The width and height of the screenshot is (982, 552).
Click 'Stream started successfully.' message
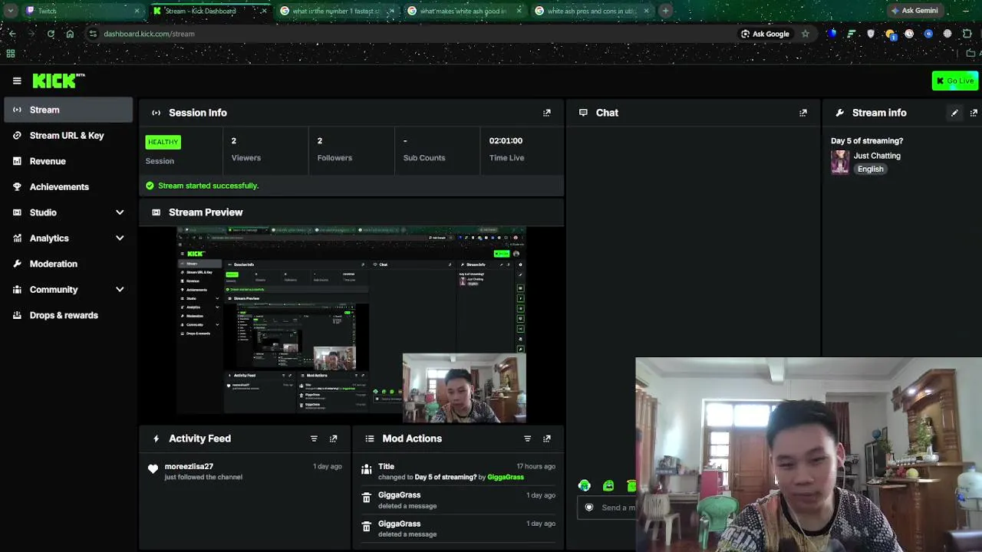pos(208,186)
